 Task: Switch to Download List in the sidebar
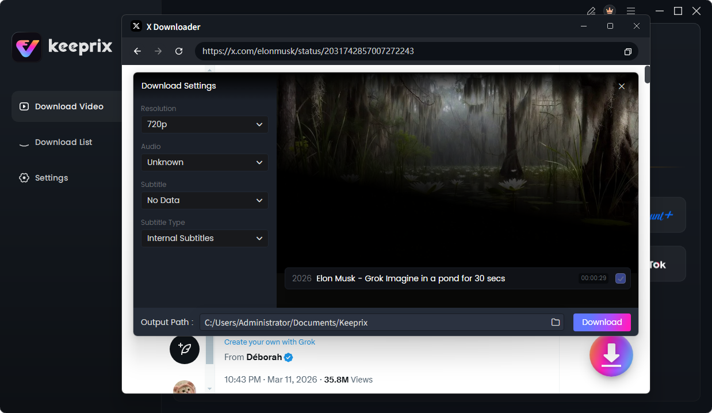click(63, 142)
